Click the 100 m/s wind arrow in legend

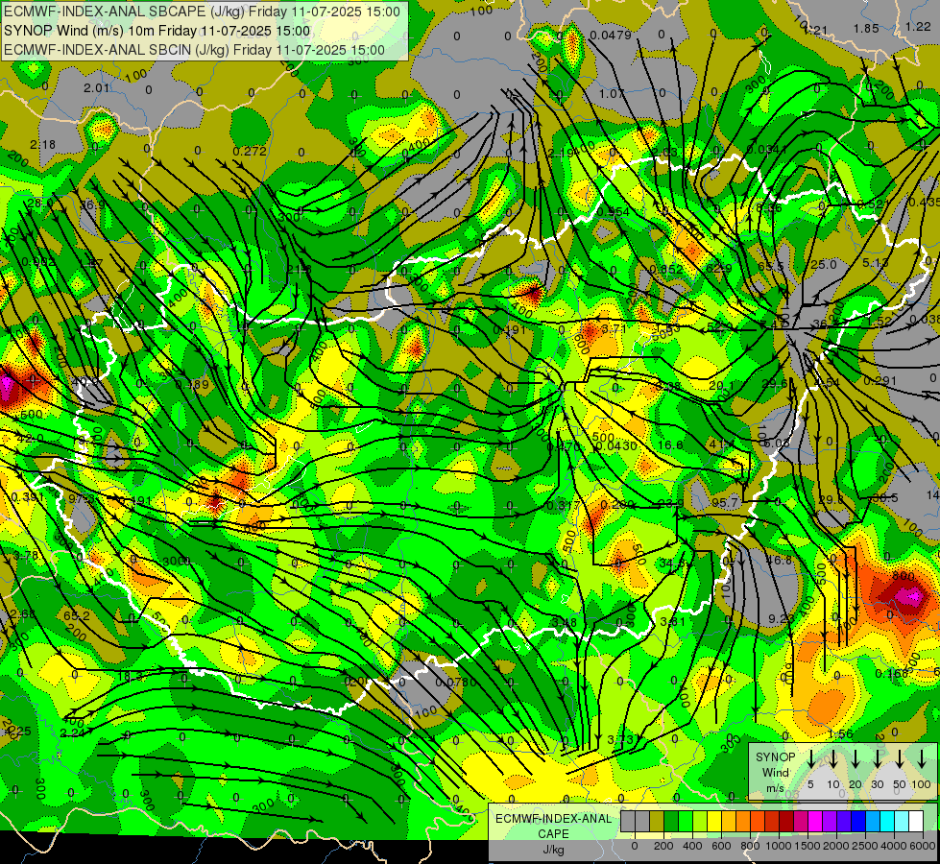point(922,758)
